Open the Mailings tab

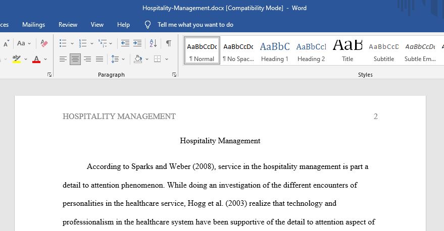coord(33,25)
